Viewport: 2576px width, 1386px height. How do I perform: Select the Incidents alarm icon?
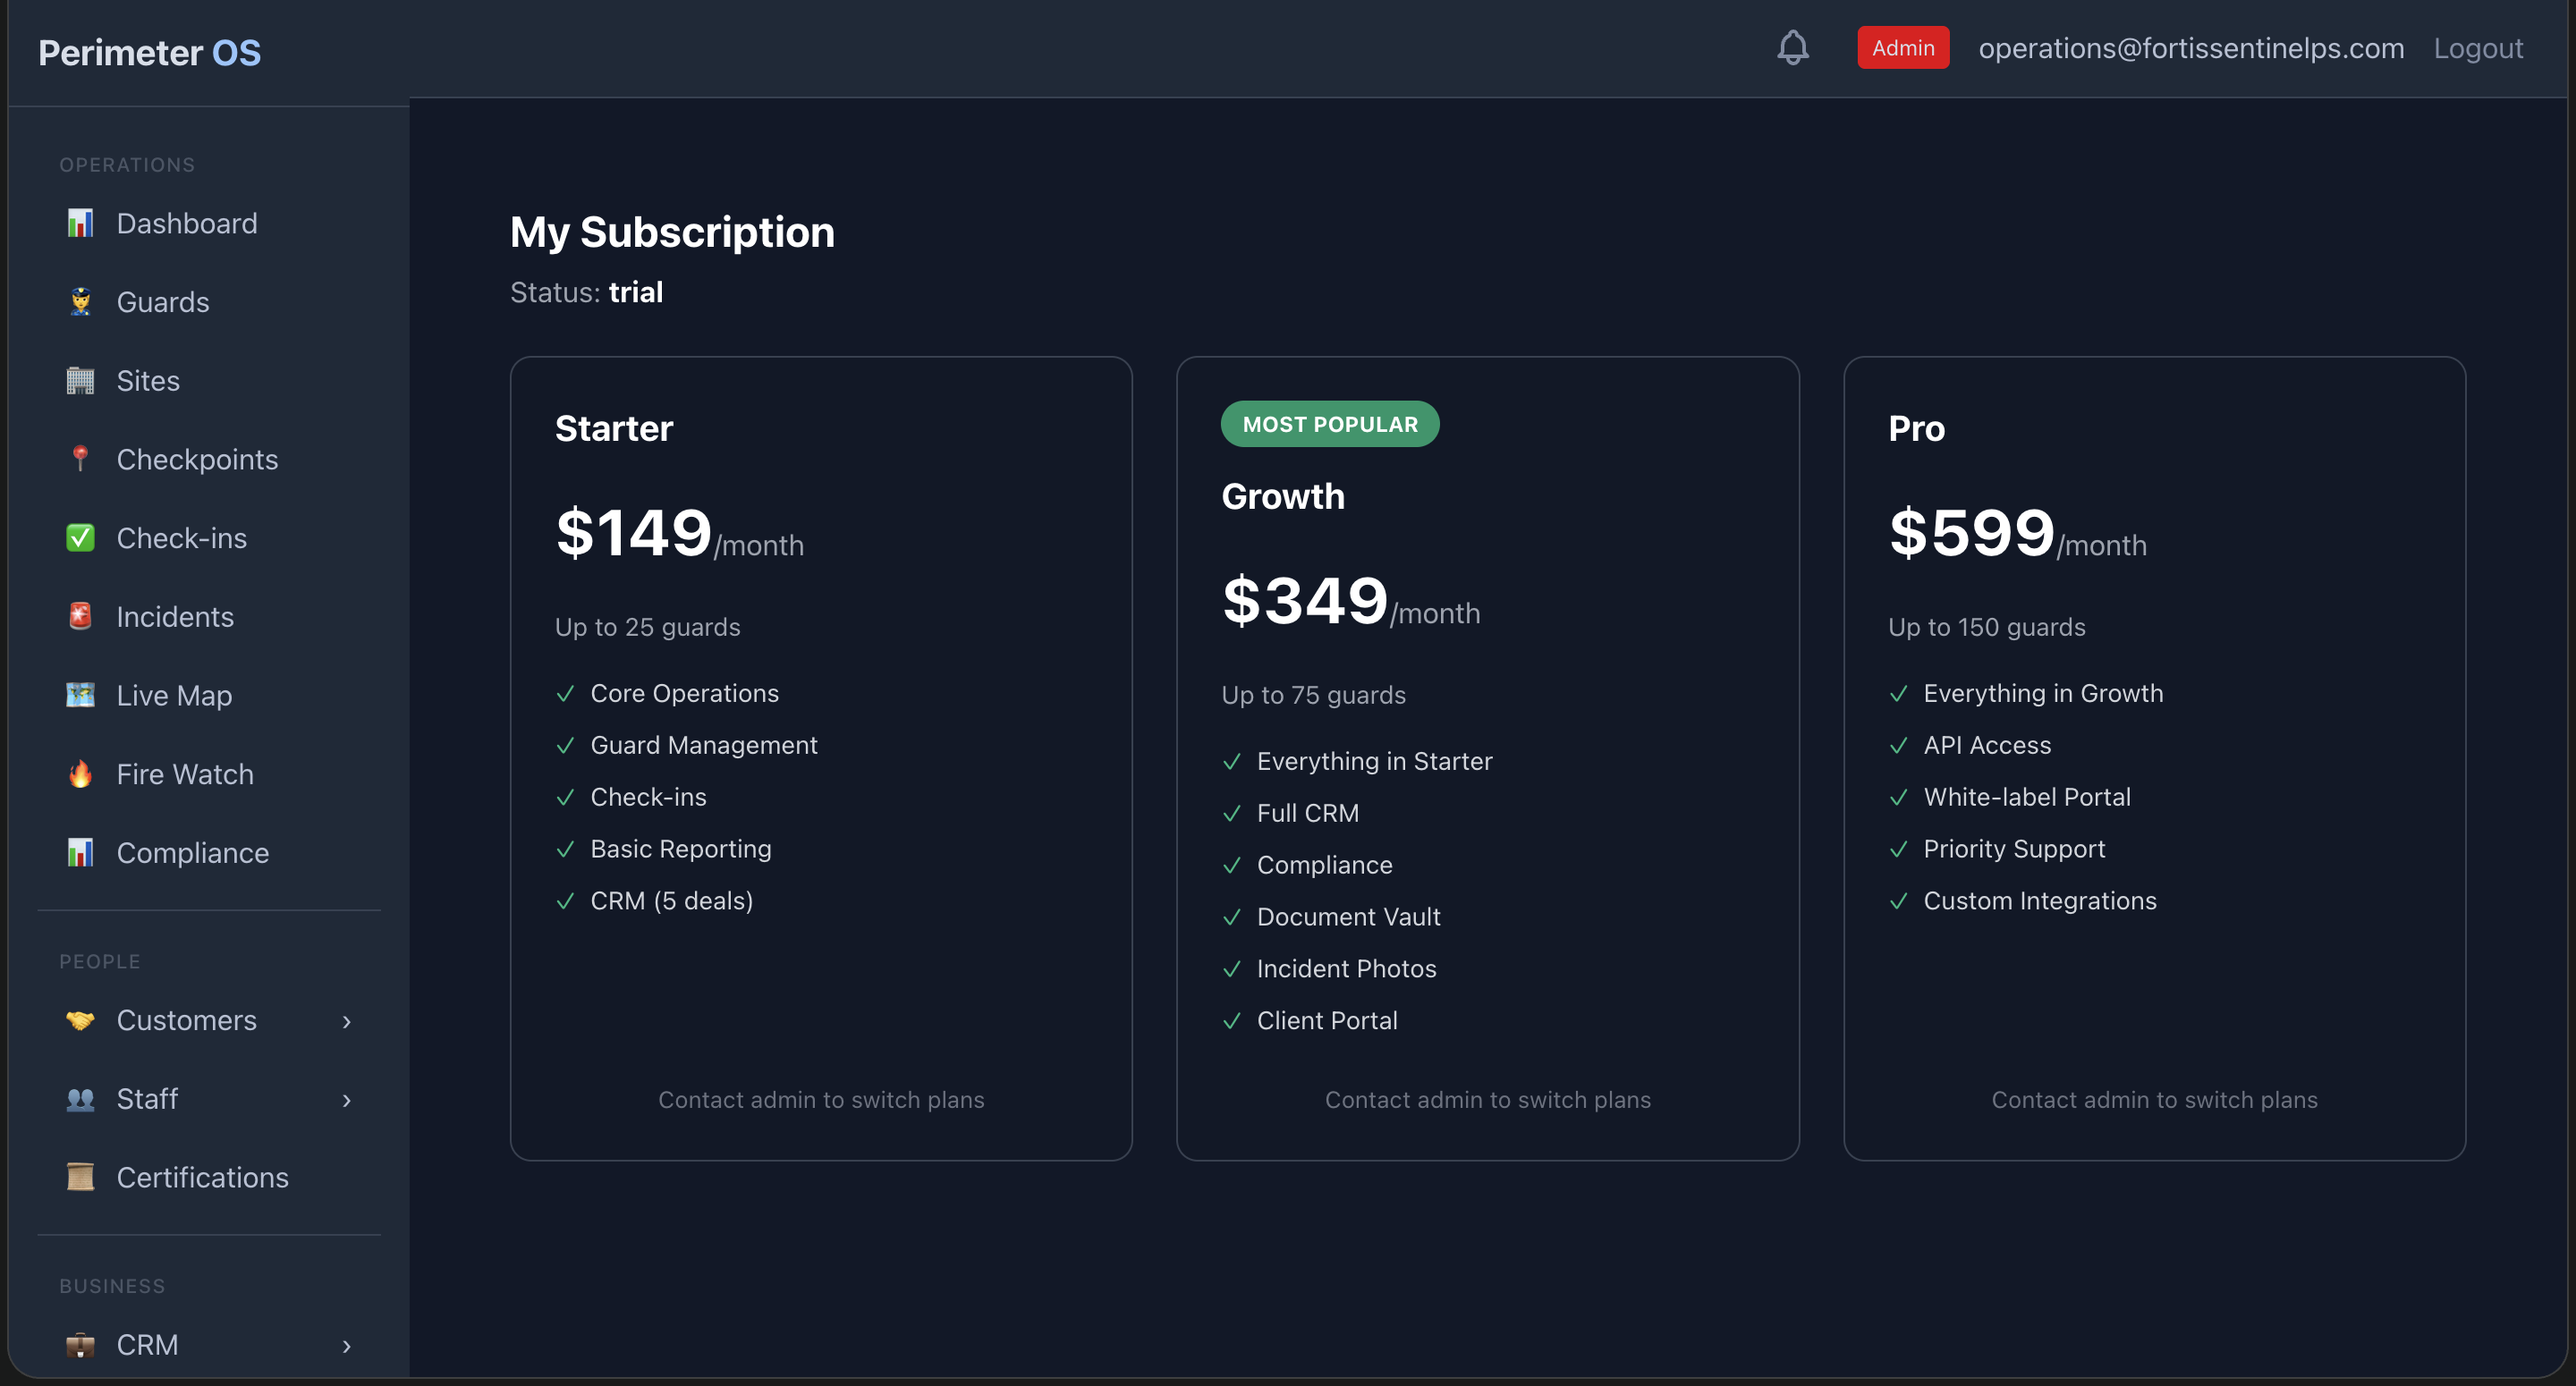point(80,616)
